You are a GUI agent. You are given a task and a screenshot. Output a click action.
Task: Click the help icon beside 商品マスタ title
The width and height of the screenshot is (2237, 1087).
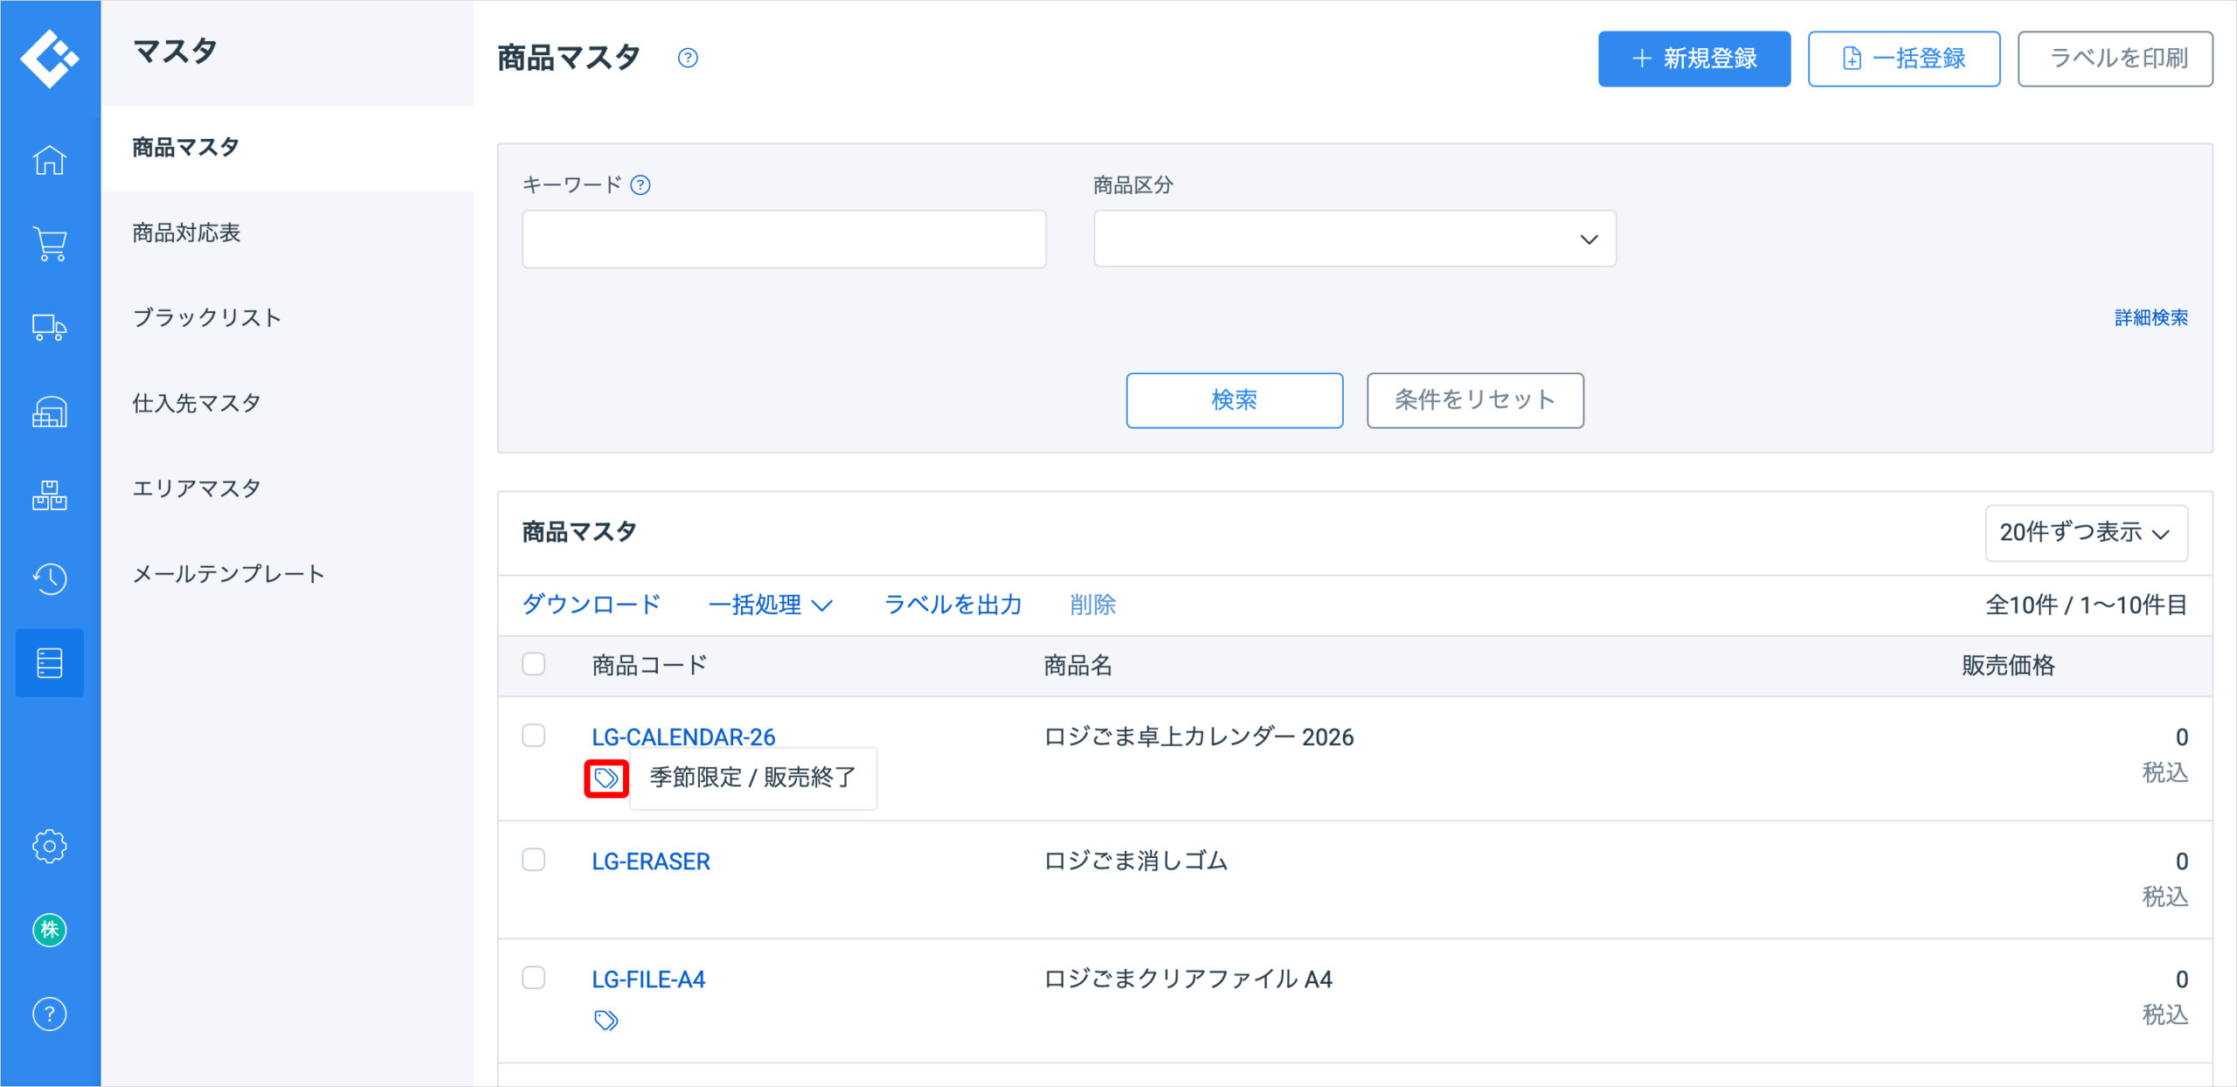pos(688,58)
